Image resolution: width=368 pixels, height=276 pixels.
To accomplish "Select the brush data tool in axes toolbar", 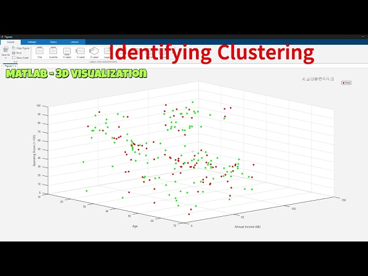I will click(x=308, y=79).
